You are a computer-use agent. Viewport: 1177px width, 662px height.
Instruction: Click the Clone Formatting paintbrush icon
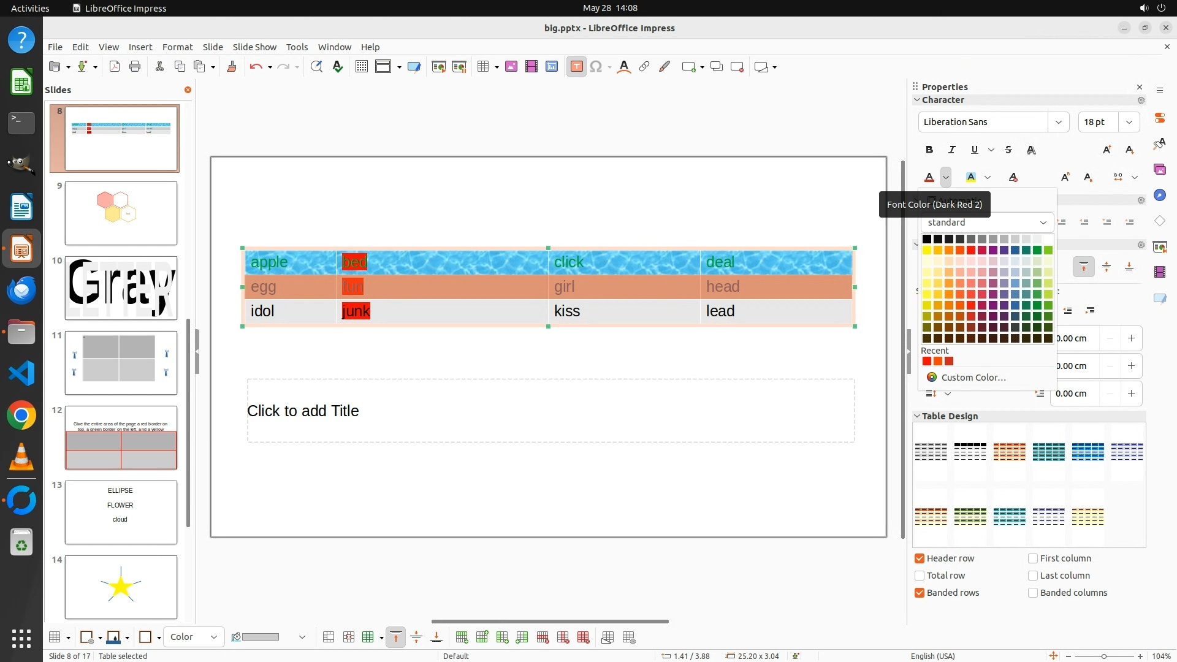point(232,67)
